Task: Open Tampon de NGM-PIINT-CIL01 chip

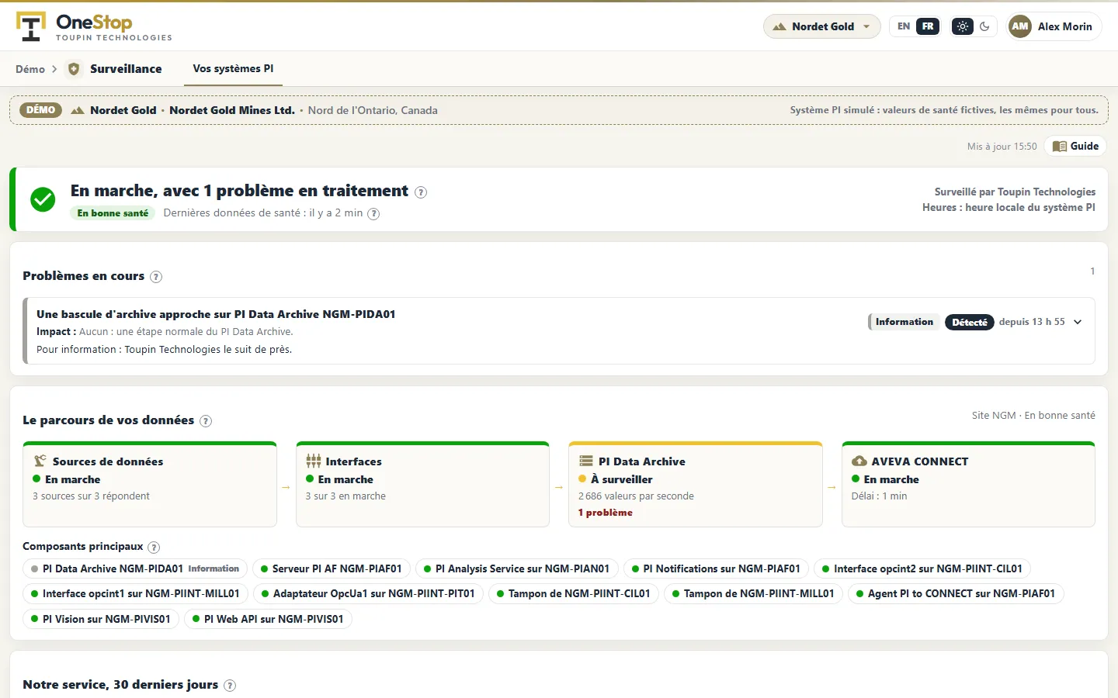Action: (574, 593)
